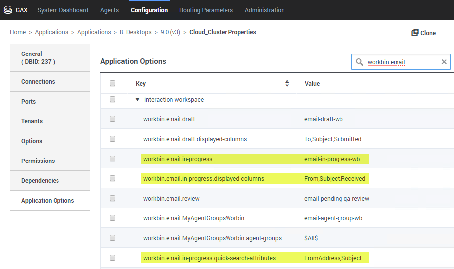This screenshot has height=269, width=454.
Task: Click the search magnifier icon
Action: (360, 62)
